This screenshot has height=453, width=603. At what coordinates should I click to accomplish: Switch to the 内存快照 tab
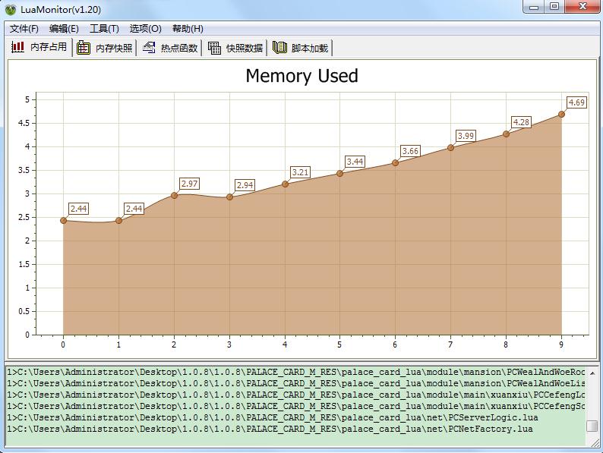pyautogui.click(x=105, y=48)
